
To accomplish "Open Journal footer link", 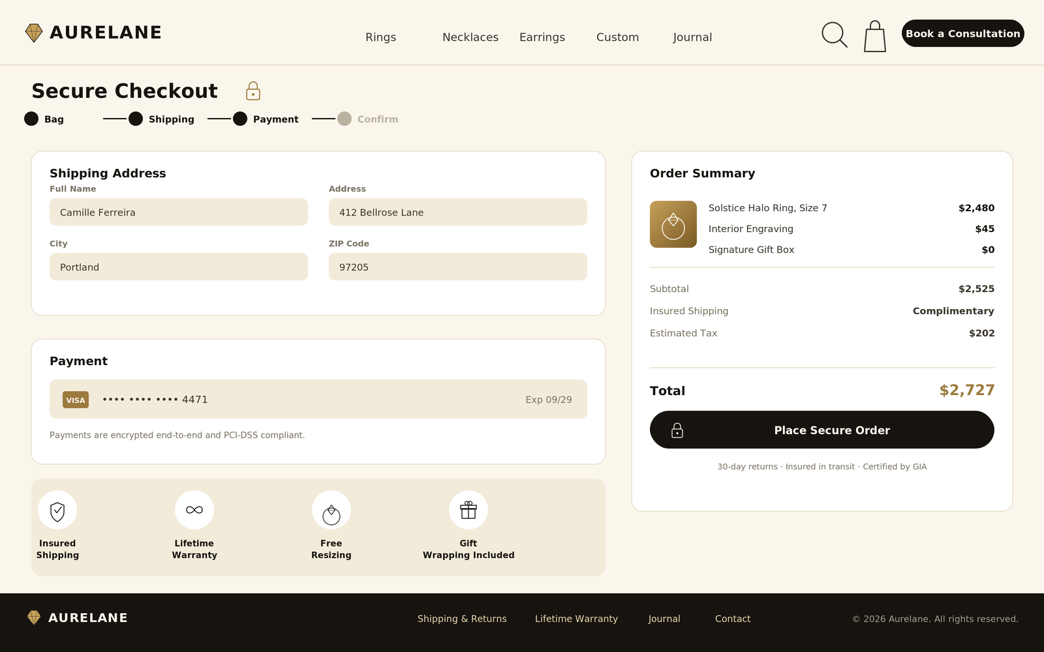I will pyautogui.click(x=664, y=619).
